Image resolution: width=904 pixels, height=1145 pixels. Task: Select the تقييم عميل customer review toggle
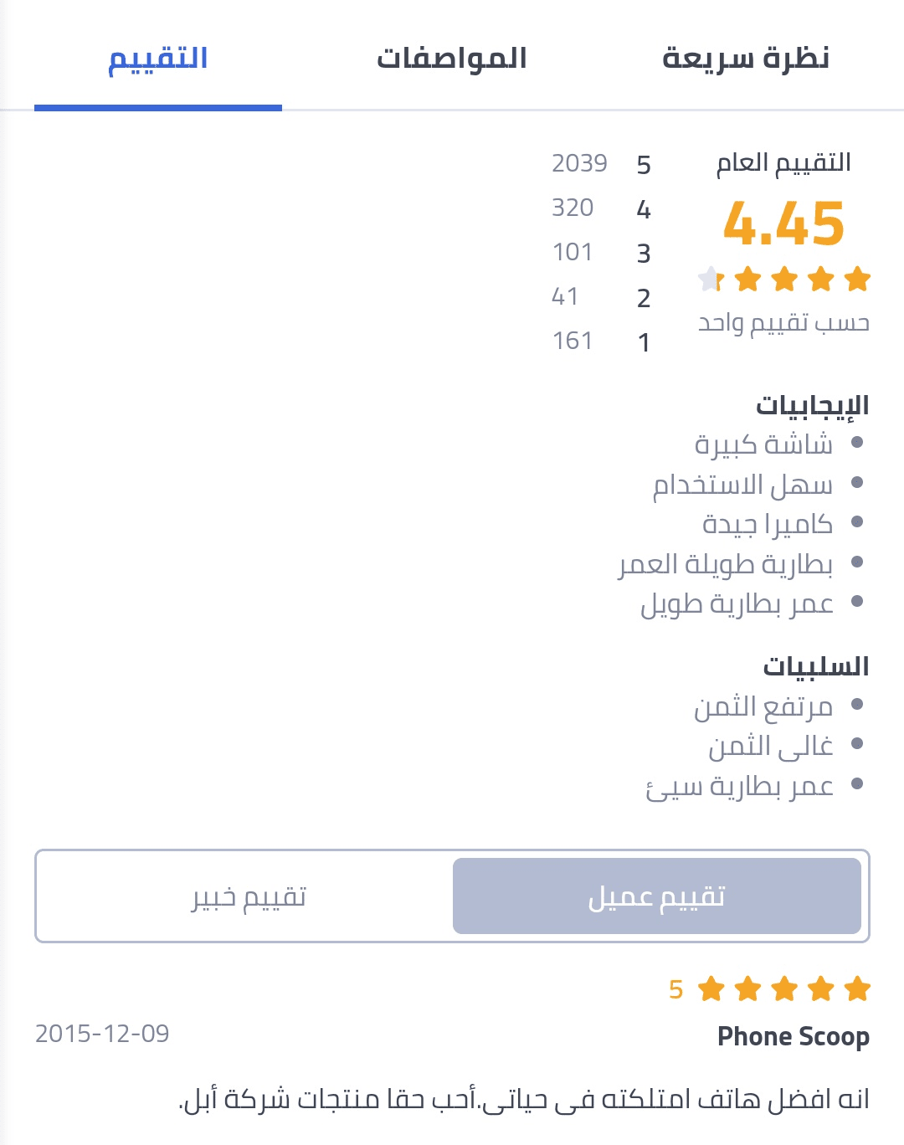click(x=656, y=896)
